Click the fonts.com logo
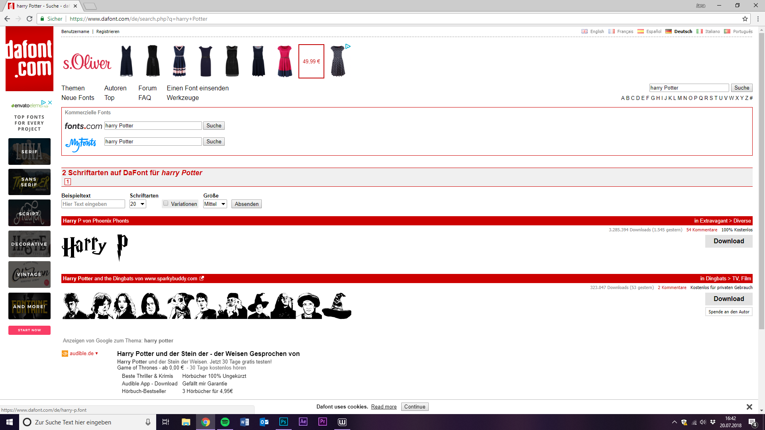Screen dimensions: 765x430 (83, 126)
